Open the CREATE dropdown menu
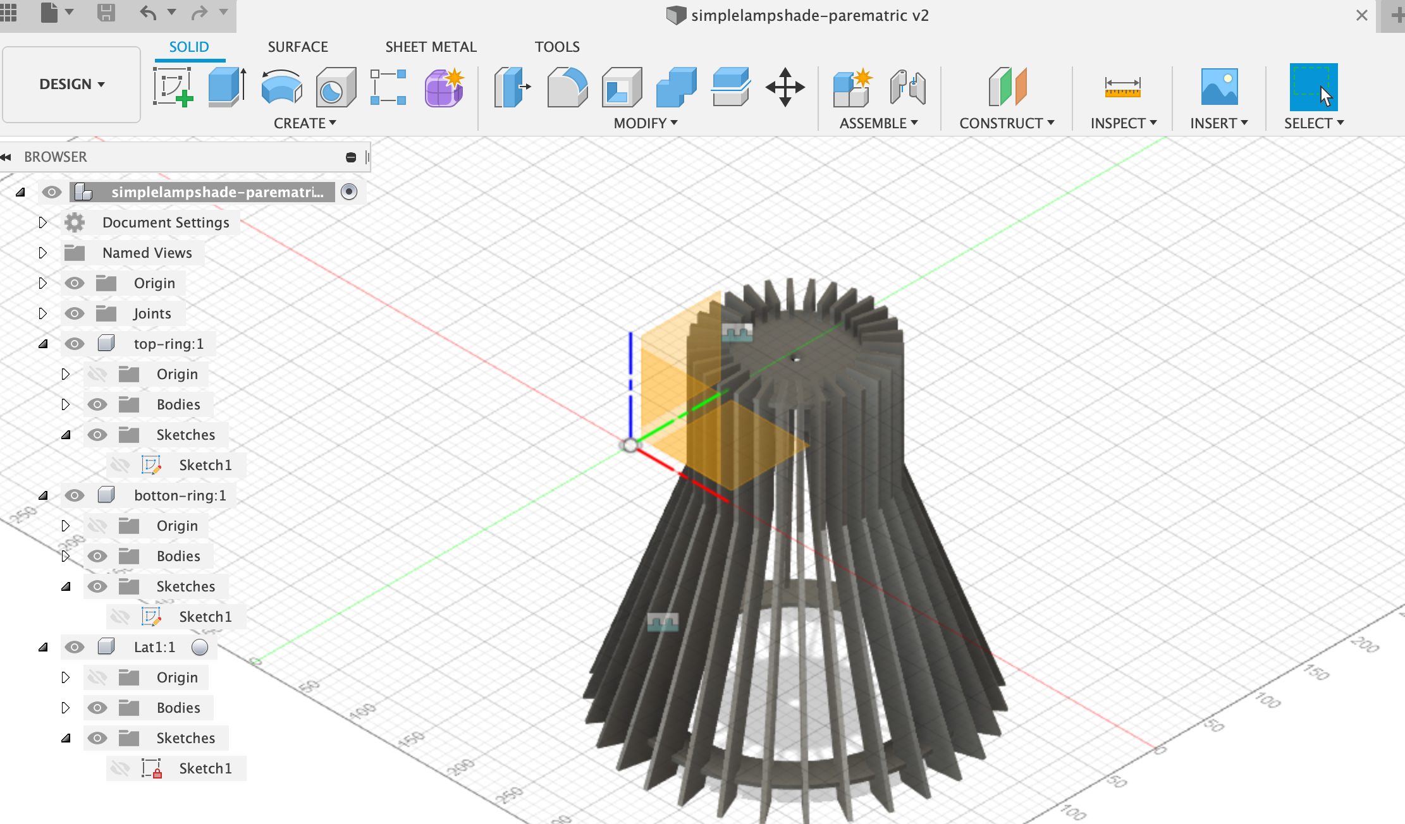The height and width of the screenshot is (824, 1405). pos(305,123)
